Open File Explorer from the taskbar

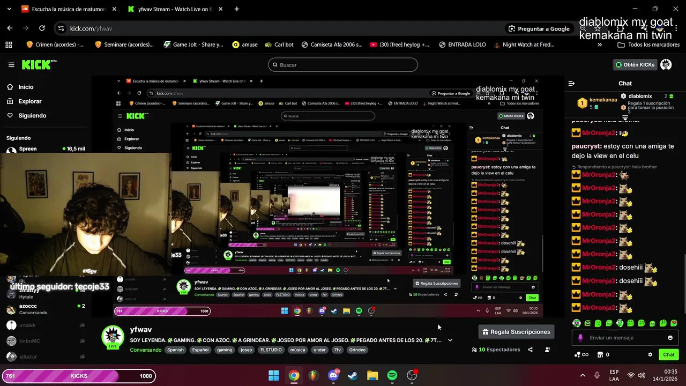pyautogui.click(x=372, y=376)
